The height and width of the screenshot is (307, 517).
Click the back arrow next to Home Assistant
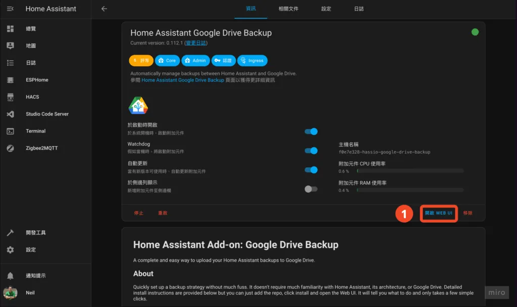(x=105, y=9)
